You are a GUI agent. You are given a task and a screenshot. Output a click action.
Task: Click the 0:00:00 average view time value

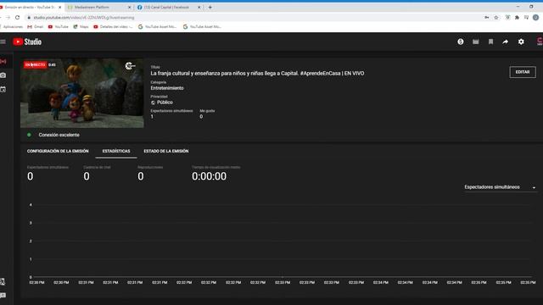(210, 176)
